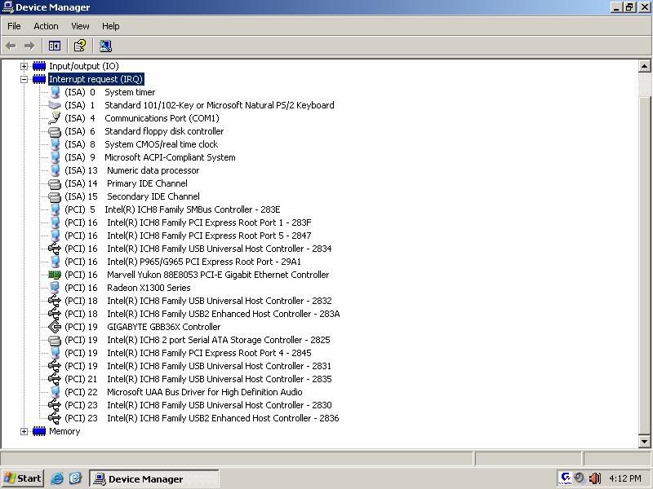This screenshot has width=653, height=489.
Task: Click the Device Manager taskbar button
Action: coord(153,479)
